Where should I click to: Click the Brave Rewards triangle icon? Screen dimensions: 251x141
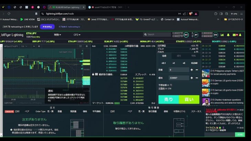pos(196,14)
